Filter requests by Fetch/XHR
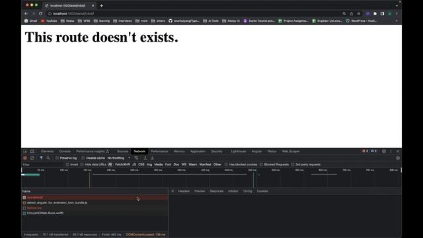This screenshot has height=238, width=423. (122, 165)
